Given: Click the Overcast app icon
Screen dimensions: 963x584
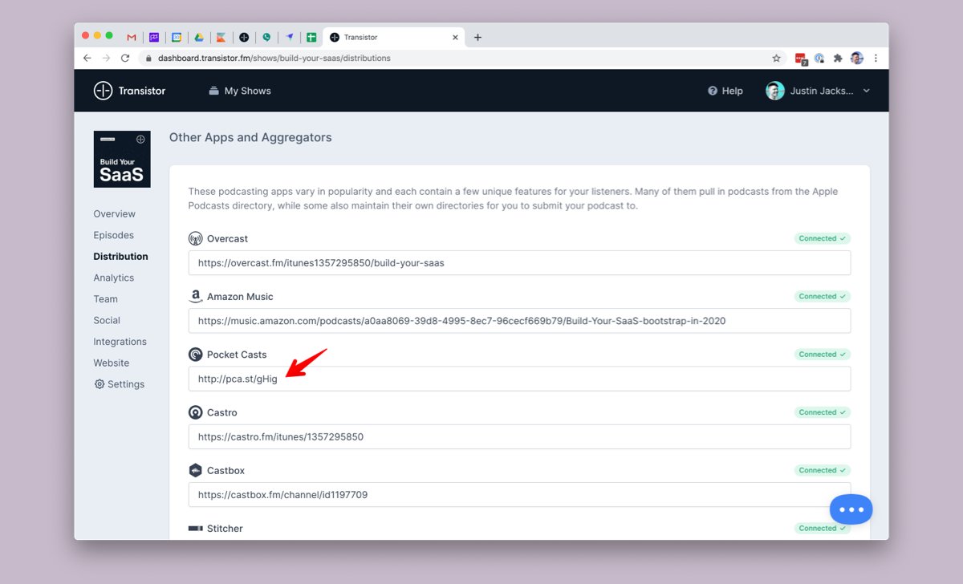Looking at the screenshot, I should point(195,239).
